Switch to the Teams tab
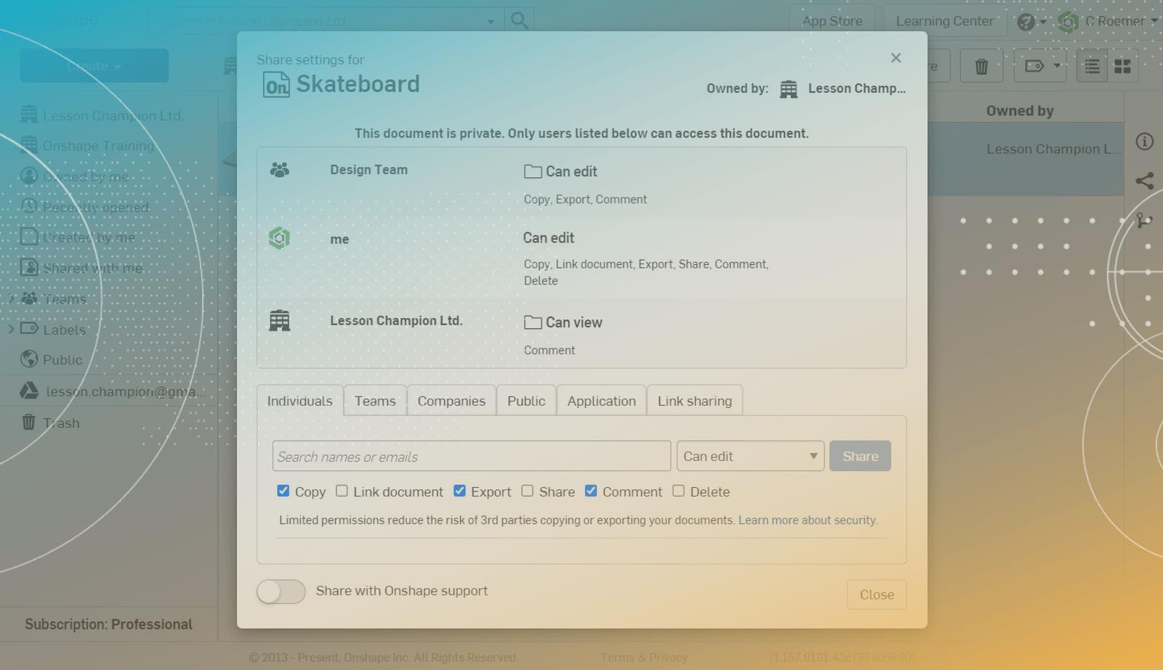The height and width of the screenshot is (670, 1163). click(x=375, y=401)
